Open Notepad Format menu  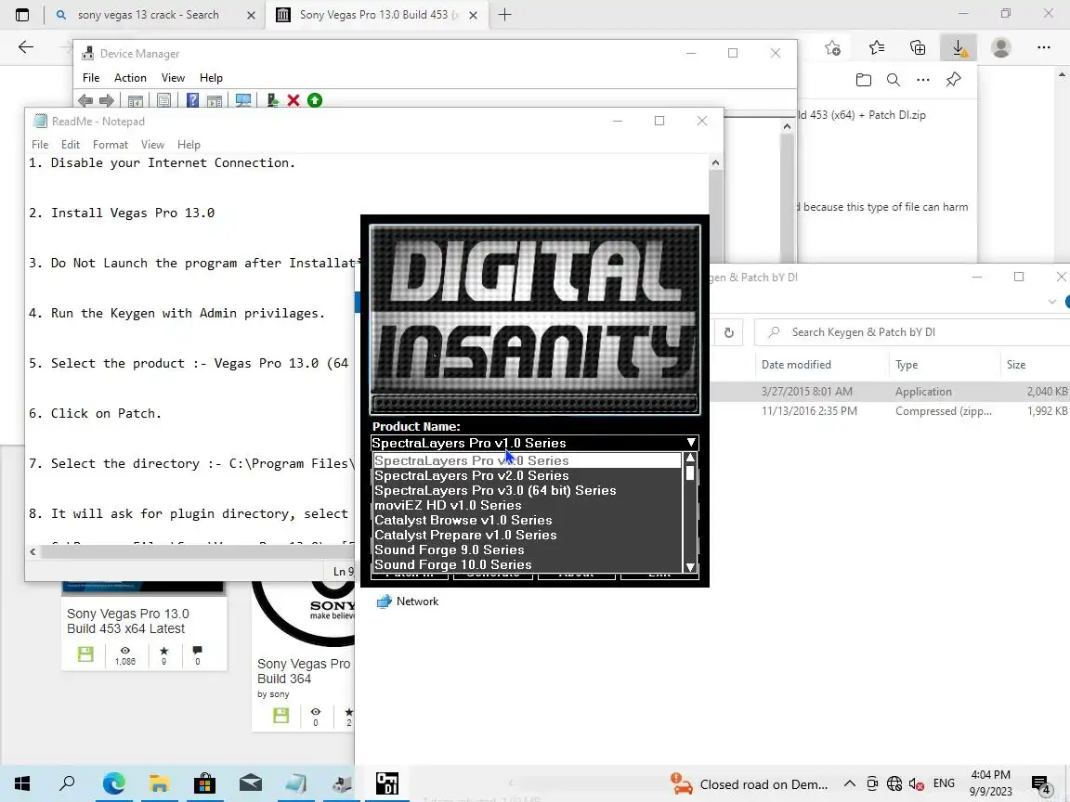(x=111, y=145)
